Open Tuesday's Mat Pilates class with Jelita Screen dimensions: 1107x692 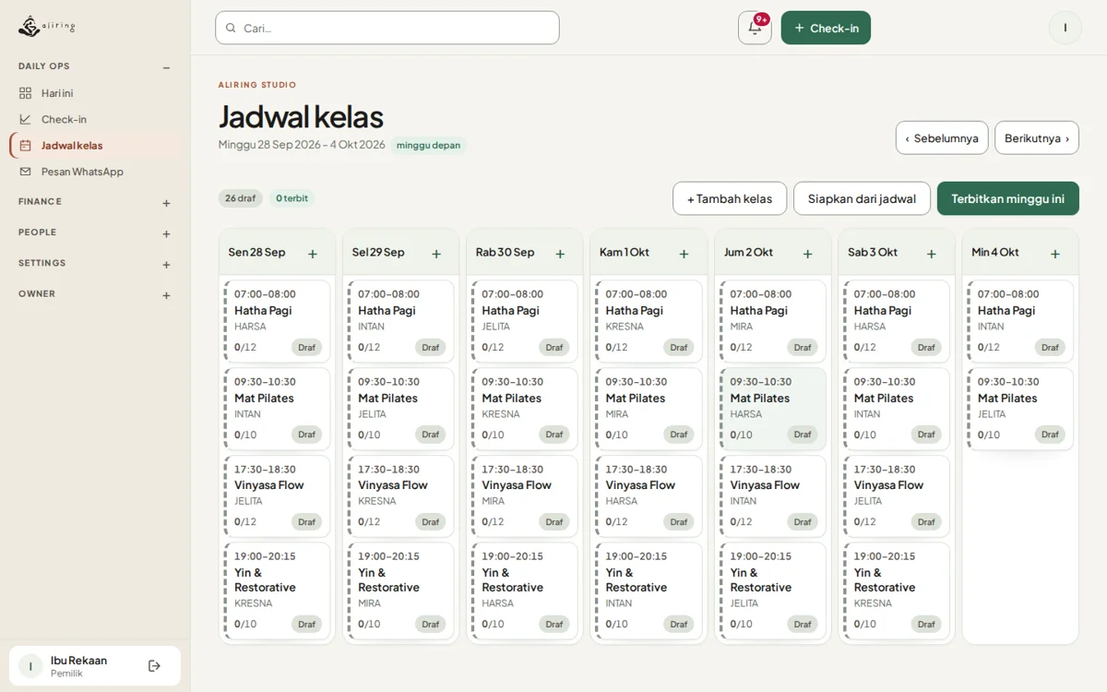click(x=401, y=409)
